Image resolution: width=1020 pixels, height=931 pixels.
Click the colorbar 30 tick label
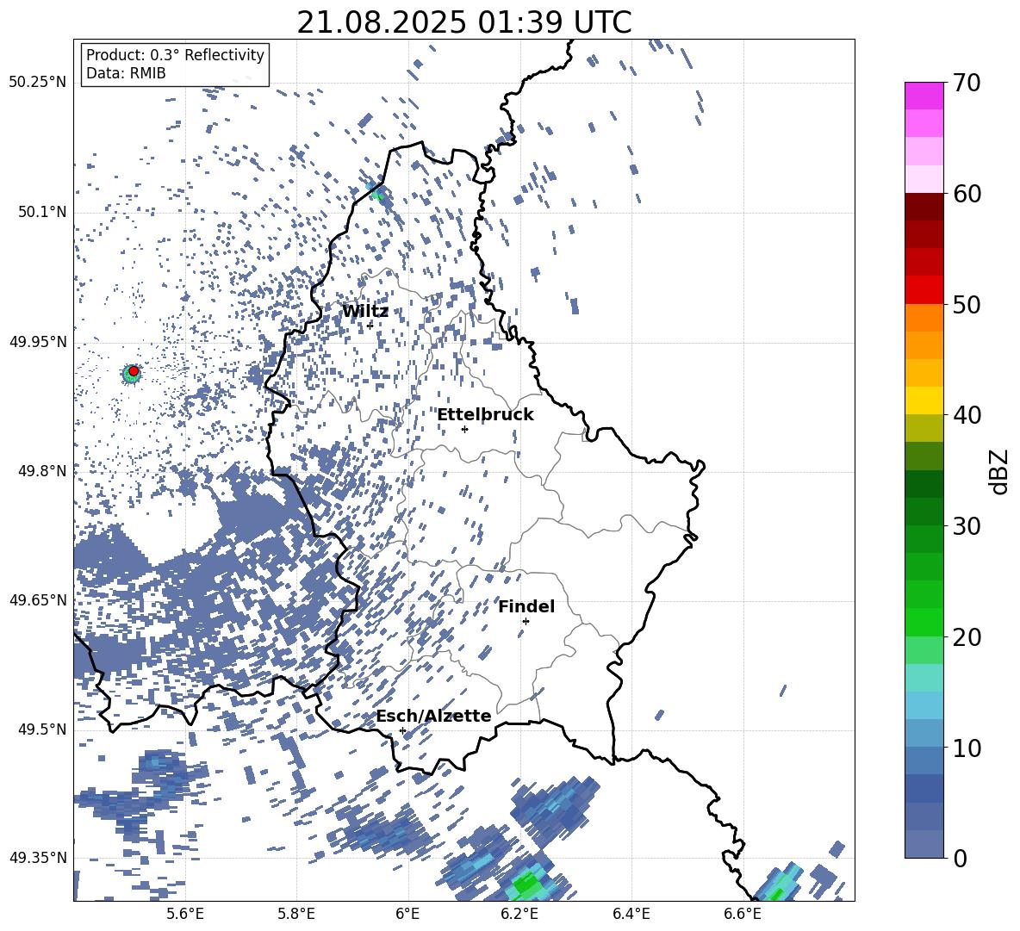(x=967, y=526)
